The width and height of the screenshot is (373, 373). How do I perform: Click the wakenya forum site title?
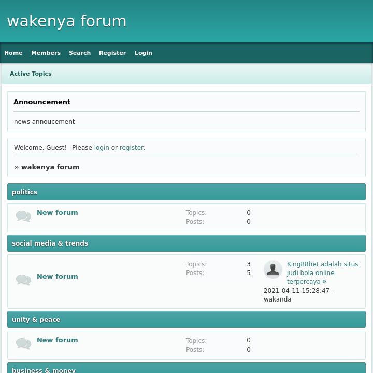tap(67, 21)
